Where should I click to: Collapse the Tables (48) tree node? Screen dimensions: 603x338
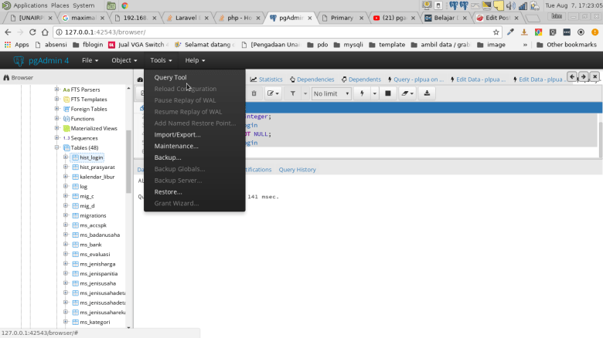[x=56, y=147]
